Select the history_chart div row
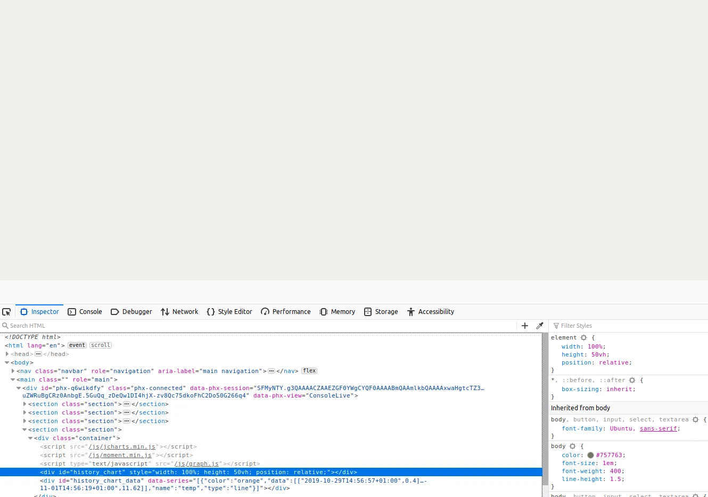The width and height of the screenshot is (708, 497). tap(271, 472)
